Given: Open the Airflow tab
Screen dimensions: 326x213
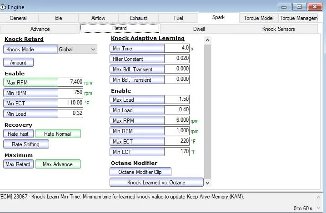Looking at the screenshot, I should [x=98, y=18].
